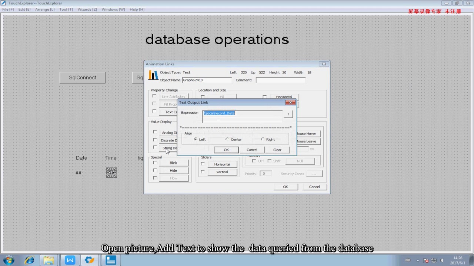
Task: Open the WPS Writer taskbar icon
Action: coord(70,260)
